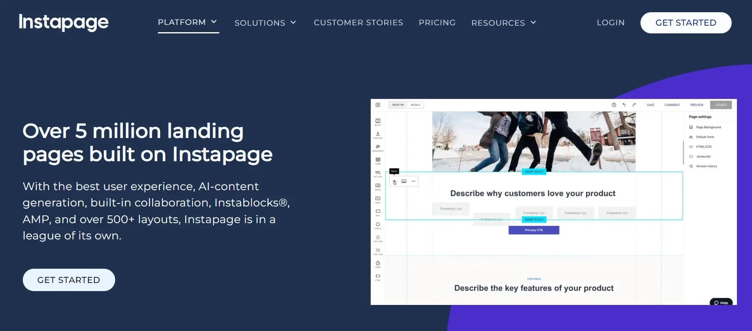Click the Instapage logo
Viewport: 752px width, 331px height.
coord(63,22)
